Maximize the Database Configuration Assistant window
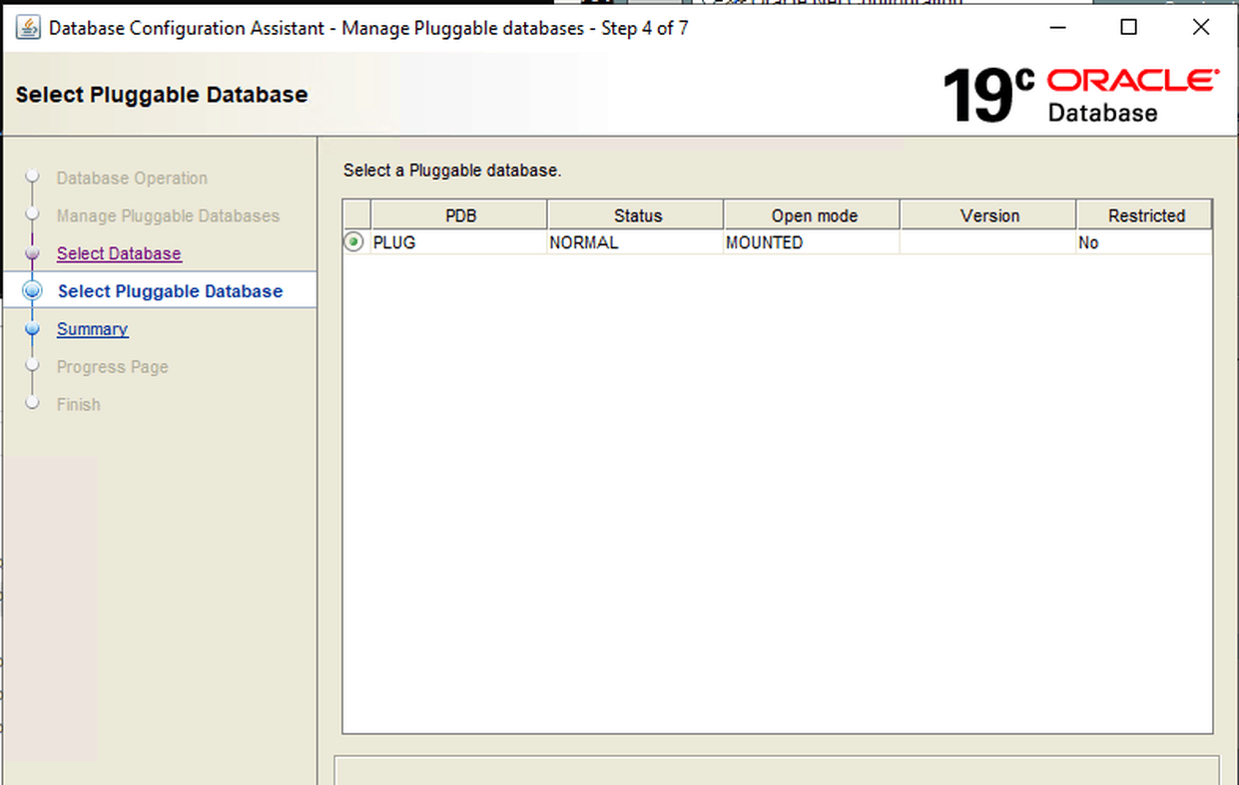This screenshot has height=785, width=1239. click(1128, 28)
